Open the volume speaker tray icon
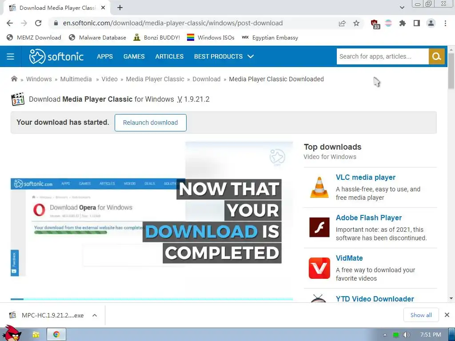The height and width of the screenshot is (341, 455). [406, 335]
